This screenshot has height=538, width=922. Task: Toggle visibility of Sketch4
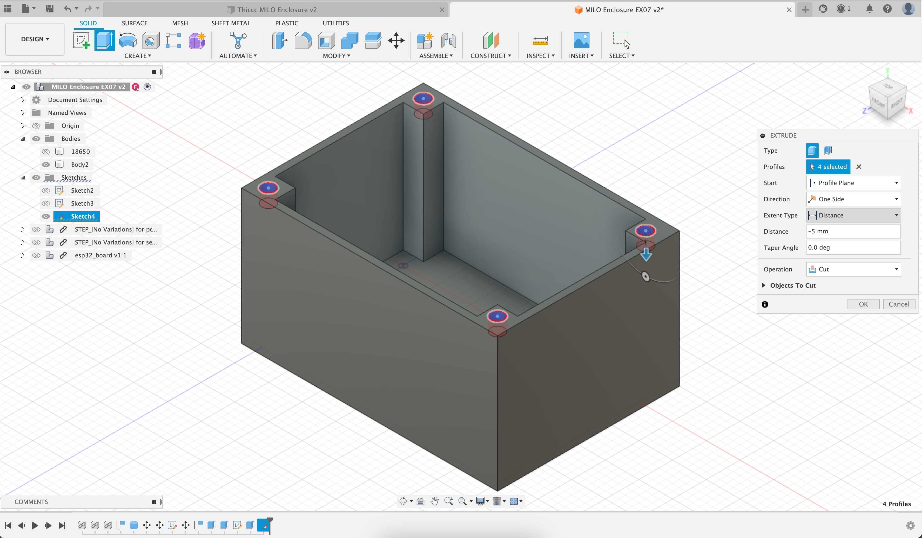46,216
